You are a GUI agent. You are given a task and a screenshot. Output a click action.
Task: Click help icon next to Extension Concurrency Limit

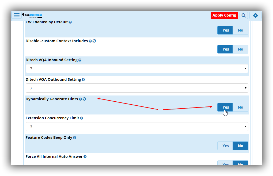[x=82, y=118]
